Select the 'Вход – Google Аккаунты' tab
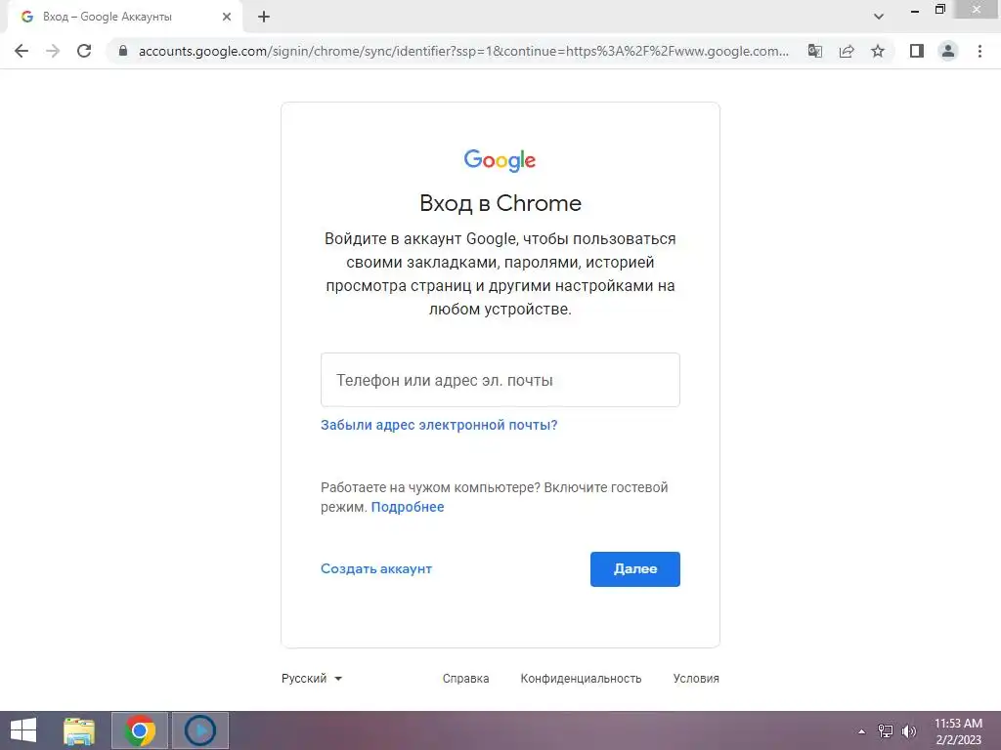The height and width of the screenshot is (750, 1001). tap(124, 17)
